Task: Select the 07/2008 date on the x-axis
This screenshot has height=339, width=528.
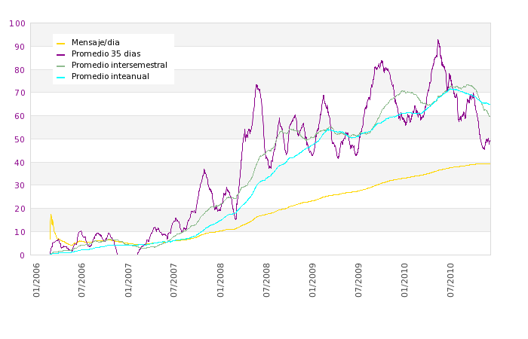Action: click(x=267, y=279)
